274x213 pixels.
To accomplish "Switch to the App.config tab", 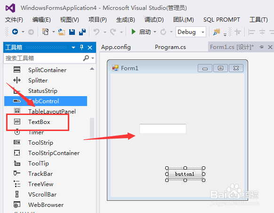I will 116,47.
